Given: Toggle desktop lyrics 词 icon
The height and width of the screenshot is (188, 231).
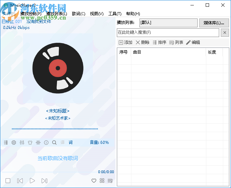Looking at the screenshot, I should pyautogui.click(x=71, y=143).
